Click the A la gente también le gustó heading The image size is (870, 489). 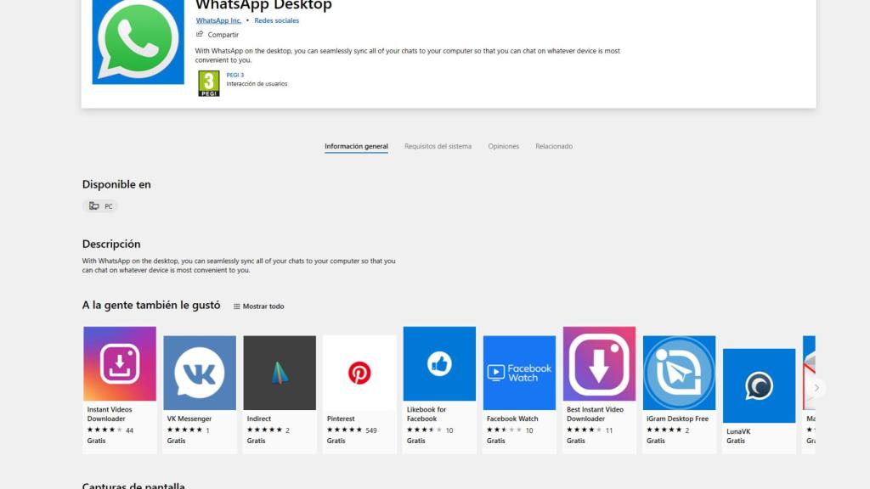point(151,306)
